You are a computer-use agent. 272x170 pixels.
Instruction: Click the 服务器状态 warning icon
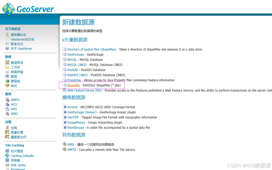(7, 35)
